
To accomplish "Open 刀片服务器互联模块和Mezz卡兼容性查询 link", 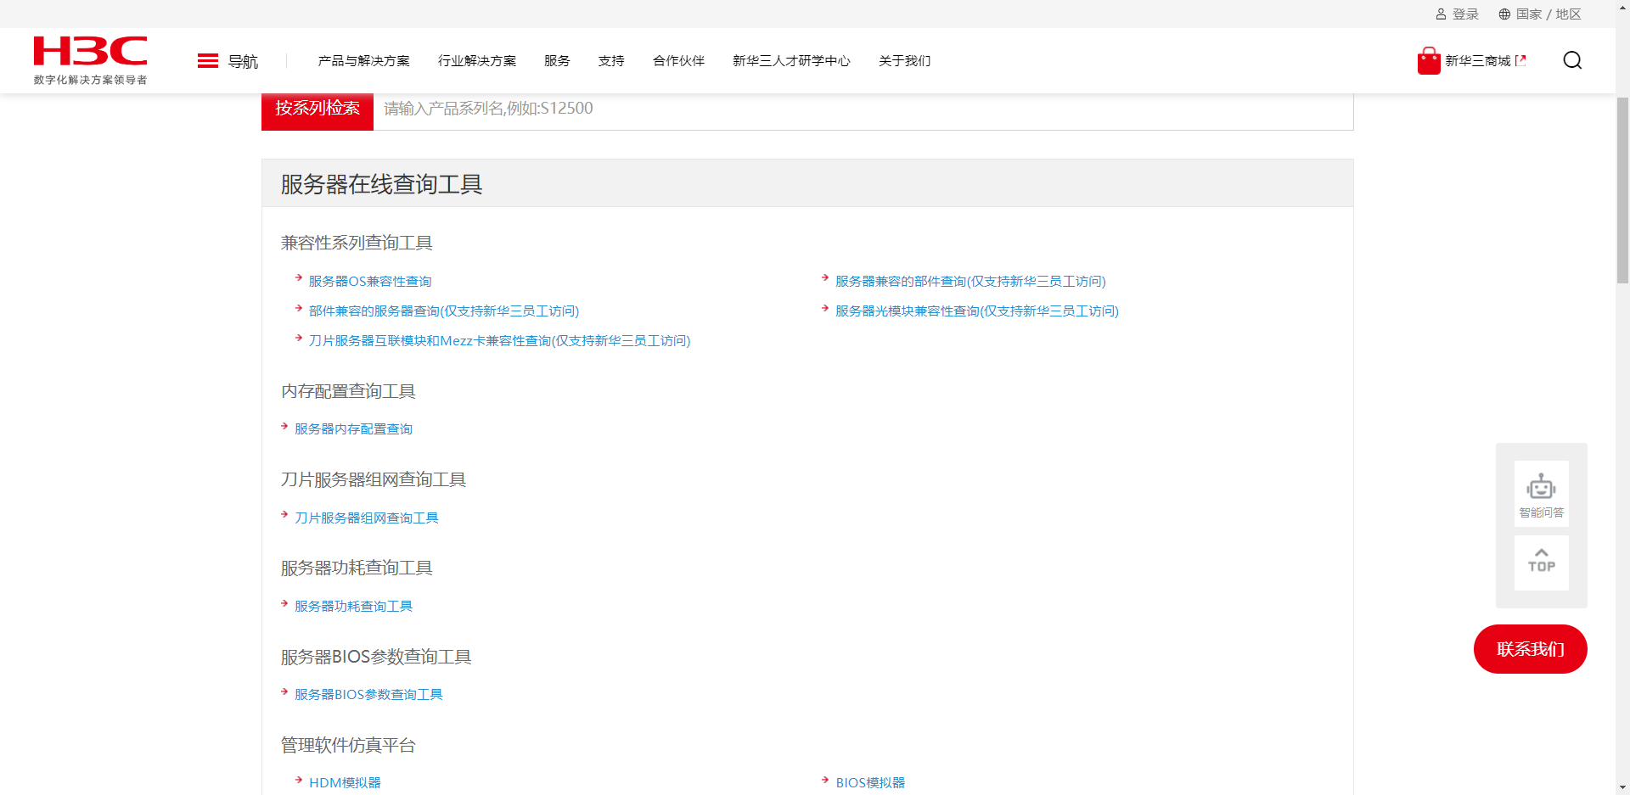I will pyautogui.click(x=500, y=341).
